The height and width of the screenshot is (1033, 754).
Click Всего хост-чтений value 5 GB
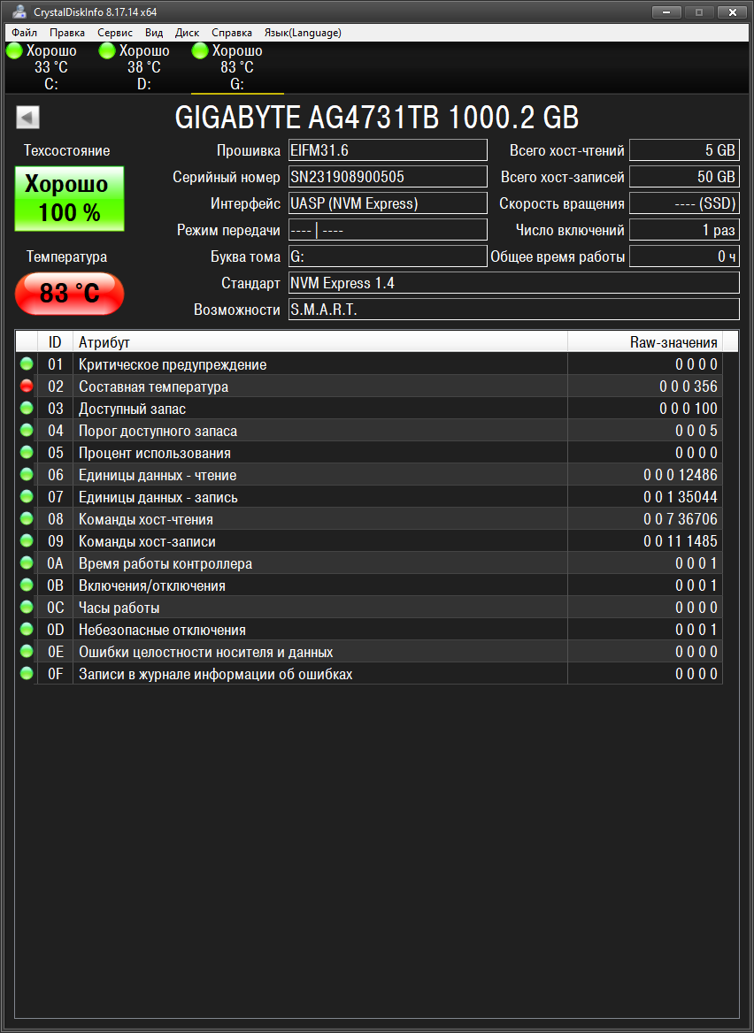[684, 150]
